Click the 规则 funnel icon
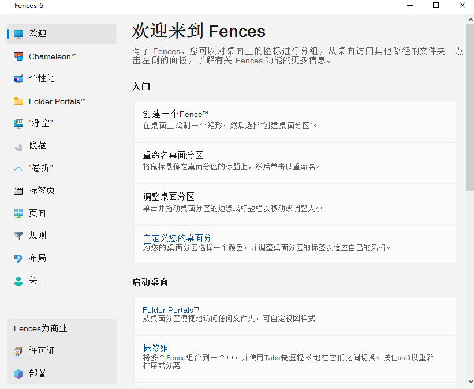Screen dimensions: 474x389 pos(18,236)
